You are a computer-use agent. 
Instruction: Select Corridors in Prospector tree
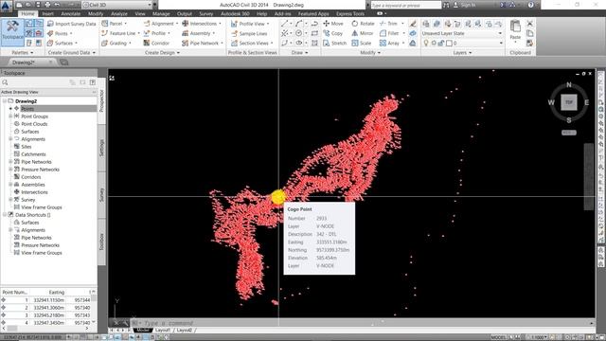[x=31, y=177]
